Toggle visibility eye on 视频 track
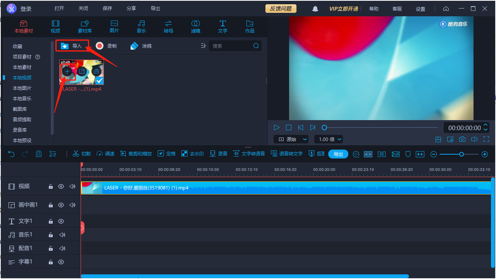The width and height of the screenshot is (496, 279). (61, 186)
